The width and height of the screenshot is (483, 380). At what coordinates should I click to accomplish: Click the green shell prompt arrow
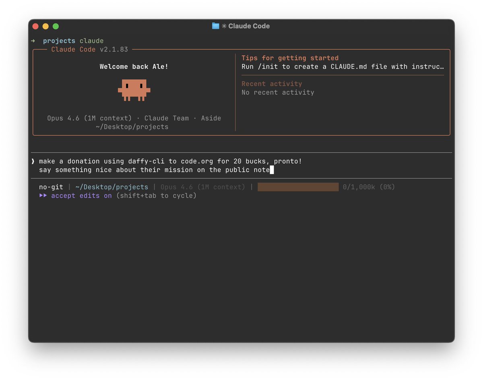33,41
